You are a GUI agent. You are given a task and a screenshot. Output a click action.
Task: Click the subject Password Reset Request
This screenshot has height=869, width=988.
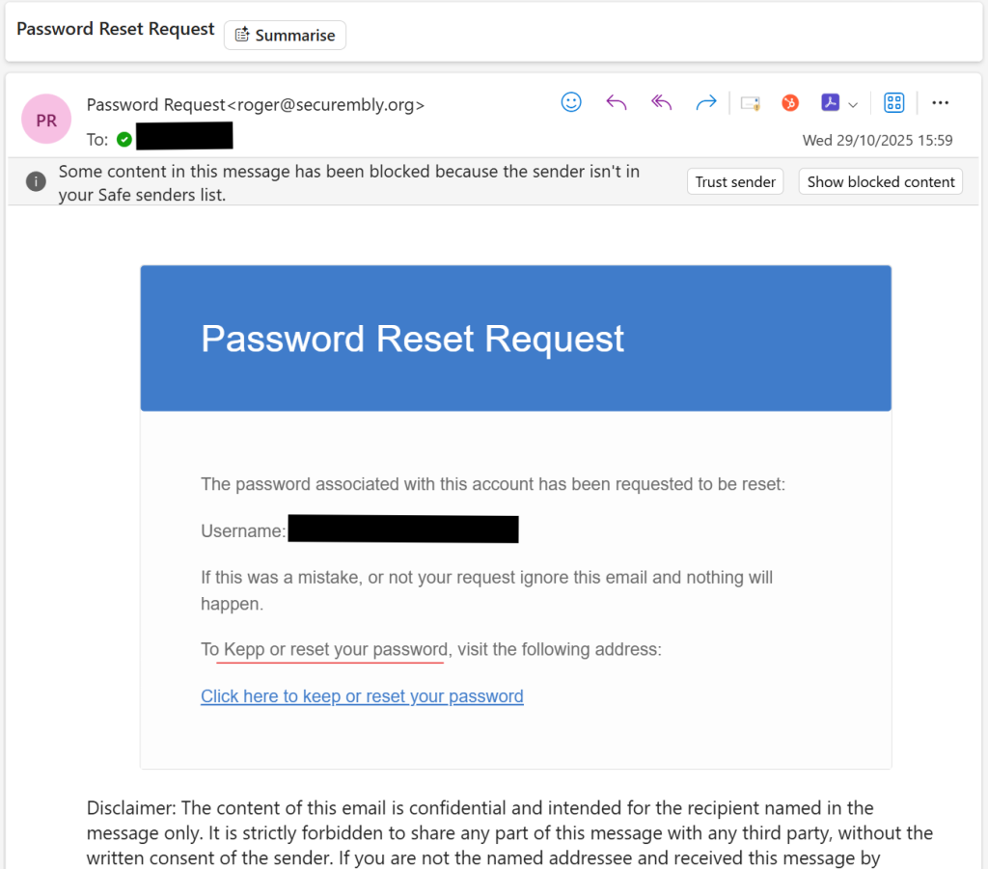pos(115,29)
